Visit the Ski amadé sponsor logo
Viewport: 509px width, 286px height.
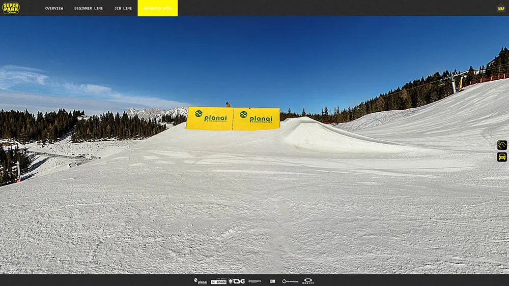[x=218, y=281]
